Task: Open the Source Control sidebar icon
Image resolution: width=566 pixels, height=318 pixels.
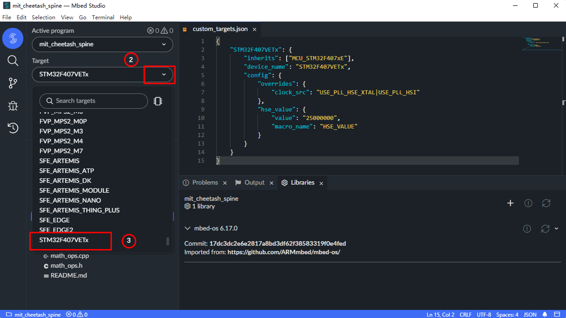Action: 13,83
